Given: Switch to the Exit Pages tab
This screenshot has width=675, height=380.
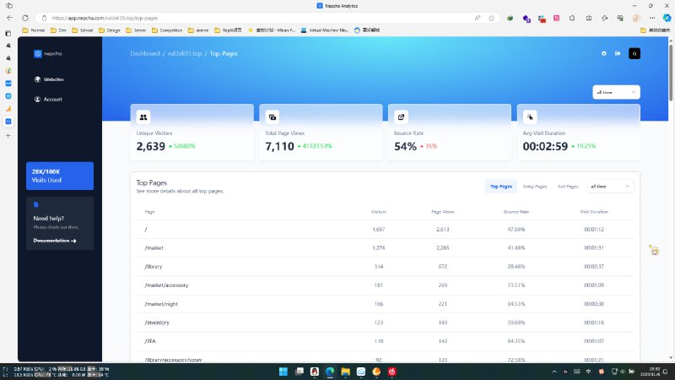Looking at the screenshot, I should [x=568, y=186].
